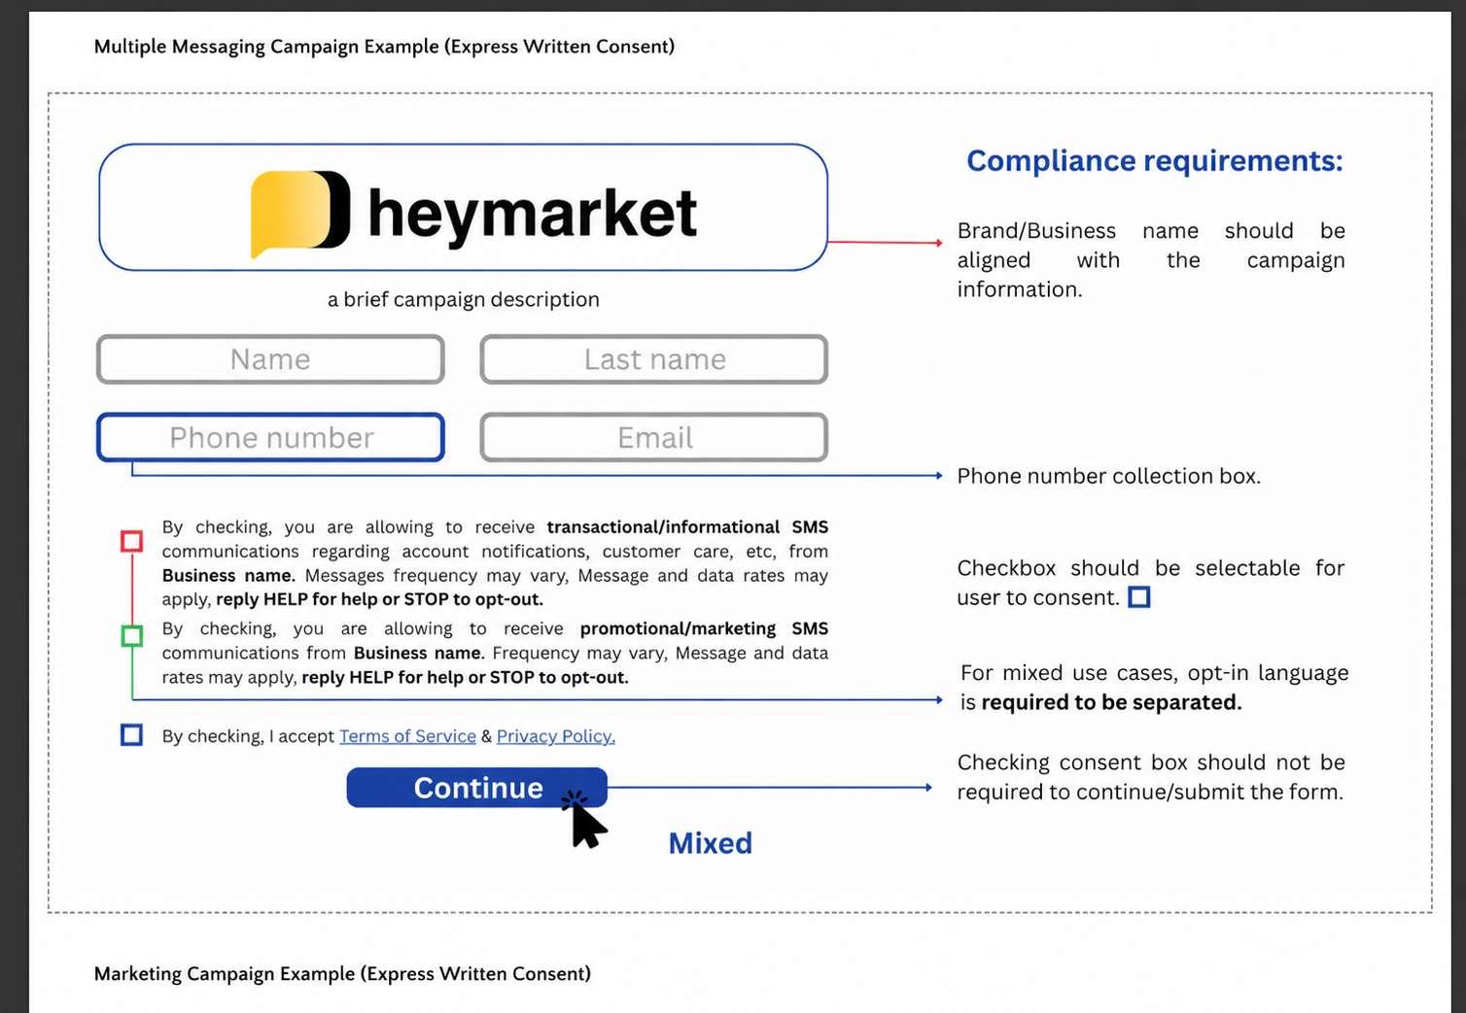Click the Continue button
This screenshot has width=1466, height=1013.
[477, 788]
